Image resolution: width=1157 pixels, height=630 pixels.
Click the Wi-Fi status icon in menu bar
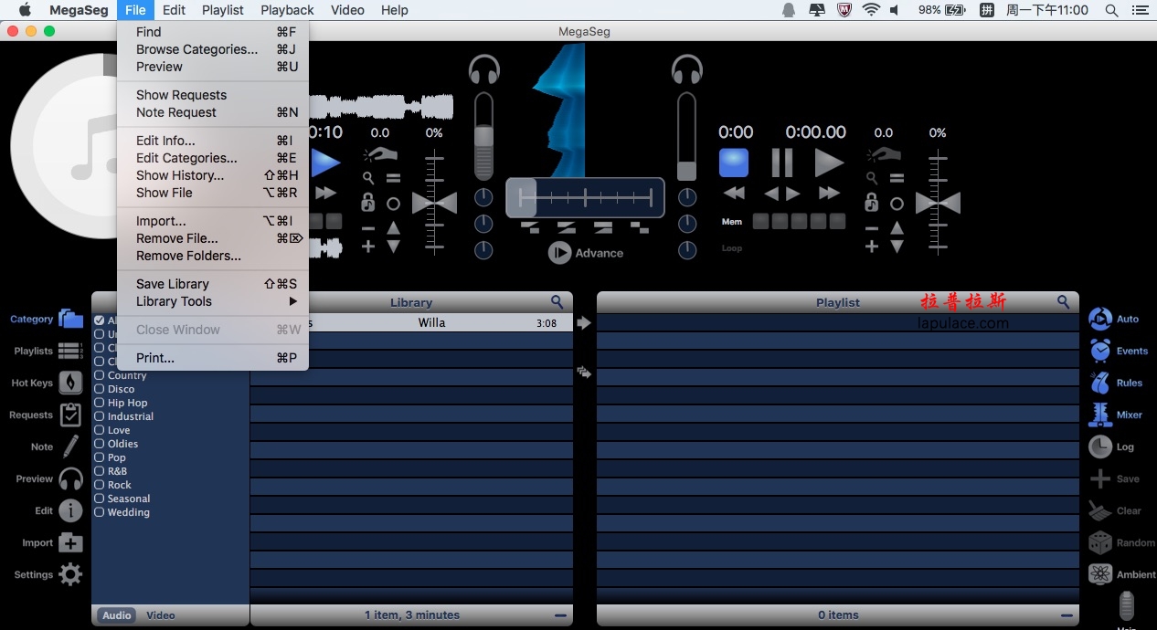tap(871, 10)
